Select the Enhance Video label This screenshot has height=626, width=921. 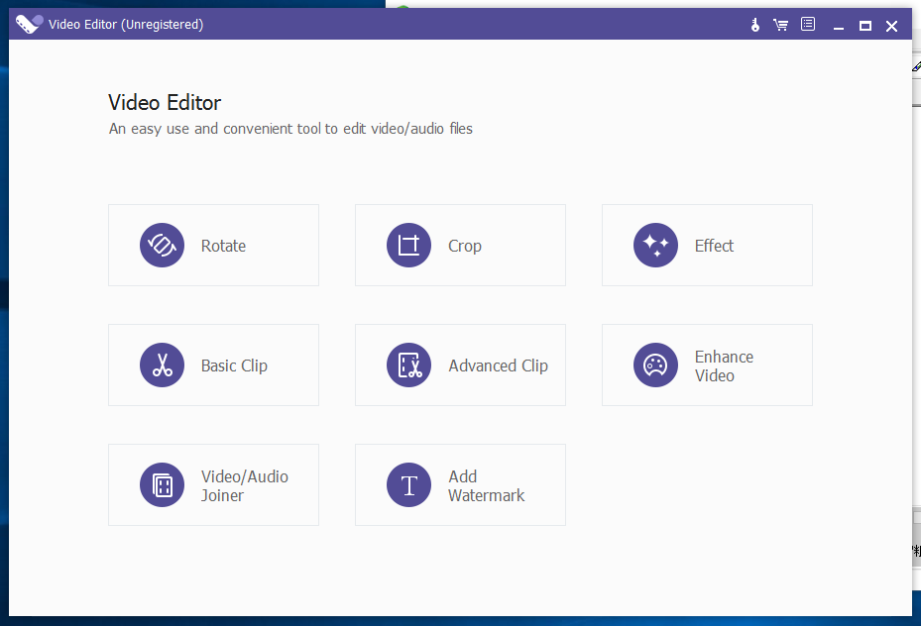coord(725,366)
